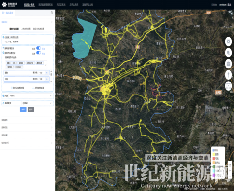Image resolution: width=234 pixels, height=191 pixels.
Task: Click the yellow road legend swatch
Action: [214, 154]
